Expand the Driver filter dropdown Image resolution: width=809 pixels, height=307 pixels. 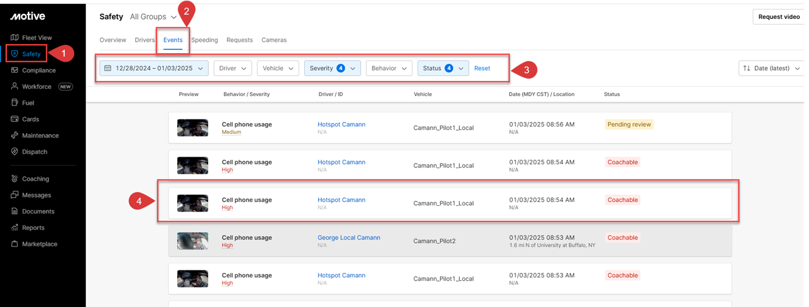(232, 68)
